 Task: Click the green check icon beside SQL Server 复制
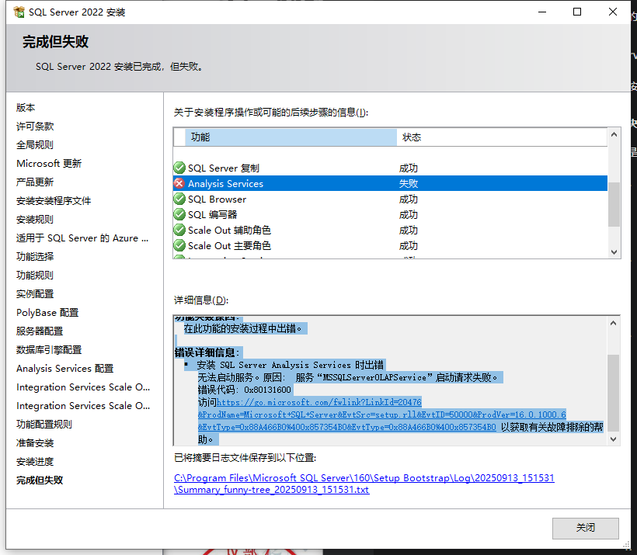point(179,168)
